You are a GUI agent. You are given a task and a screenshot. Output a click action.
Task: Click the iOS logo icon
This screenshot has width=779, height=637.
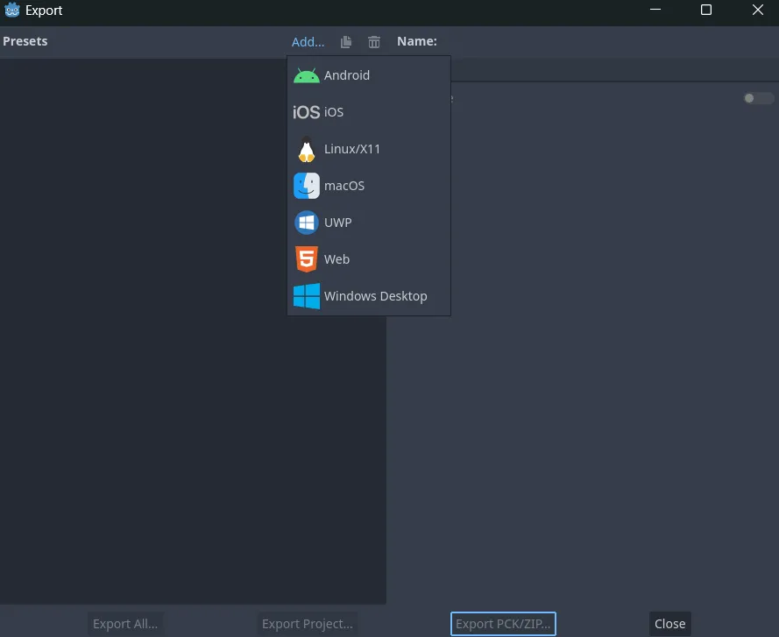306,112
